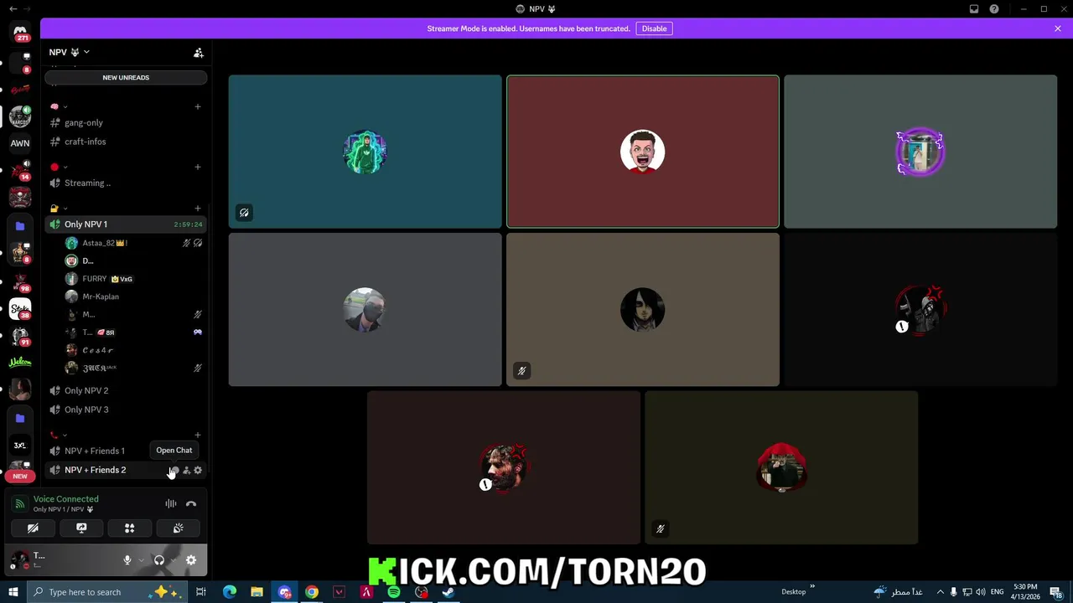Open the NARCOS server icon
The width and height of the screenshot is (1073, 603).
pyautogui.click(x=20, y=117)
